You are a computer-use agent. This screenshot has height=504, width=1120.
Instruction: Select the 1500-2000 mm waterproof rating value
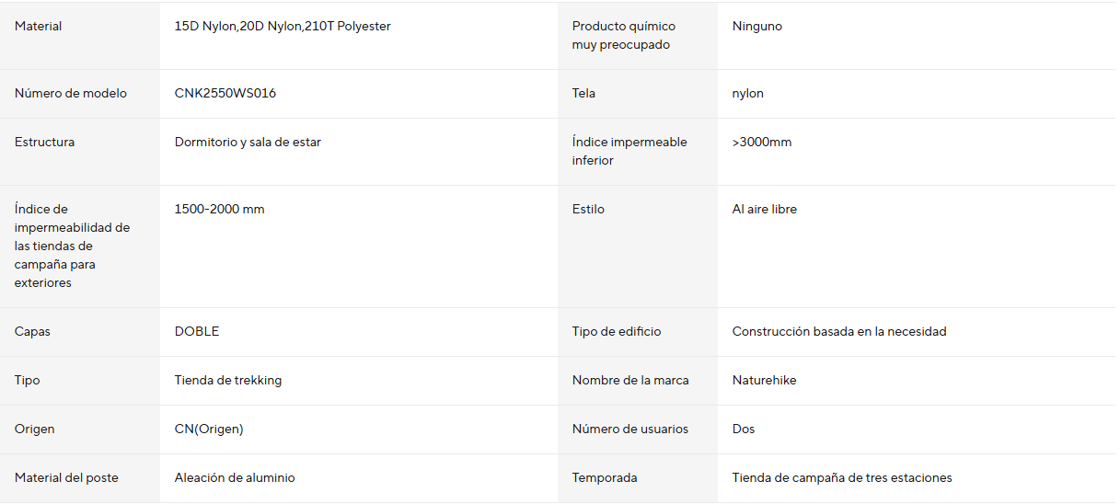tap(219, 210)
